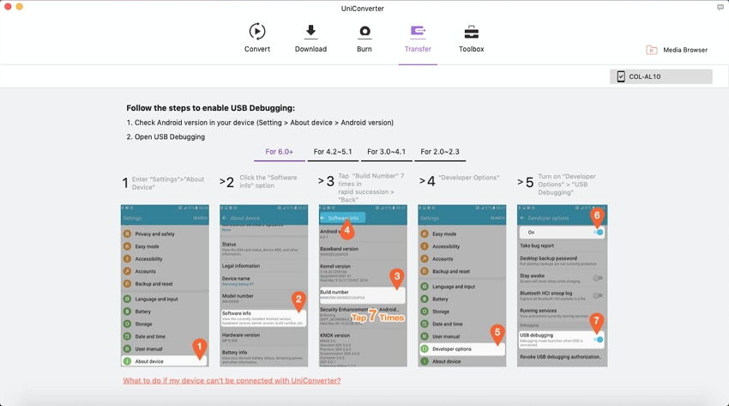Close the UniConverter window
The width and height of the screenshot is (729, 406).
coord(8,7)
